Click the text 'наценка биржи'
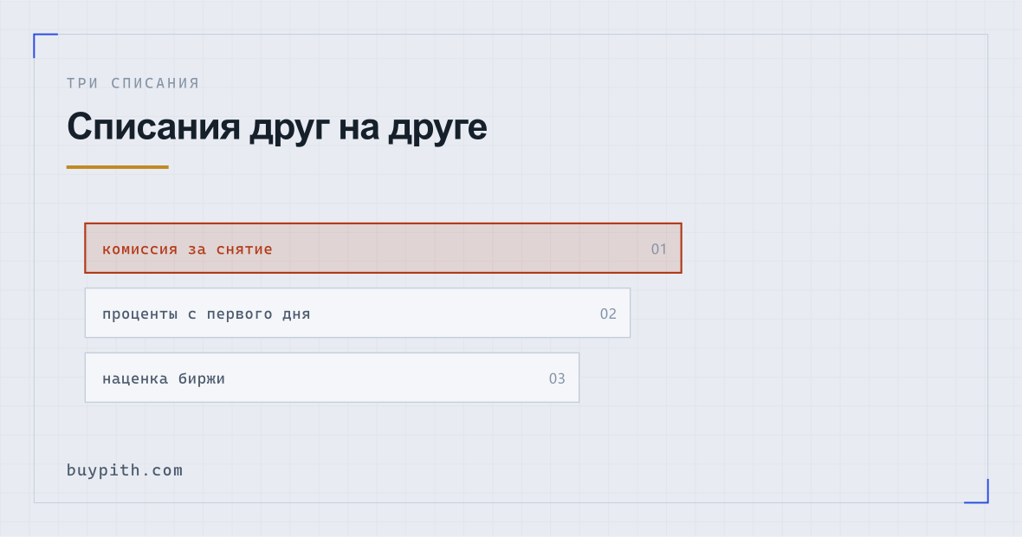 click(164, 378)
